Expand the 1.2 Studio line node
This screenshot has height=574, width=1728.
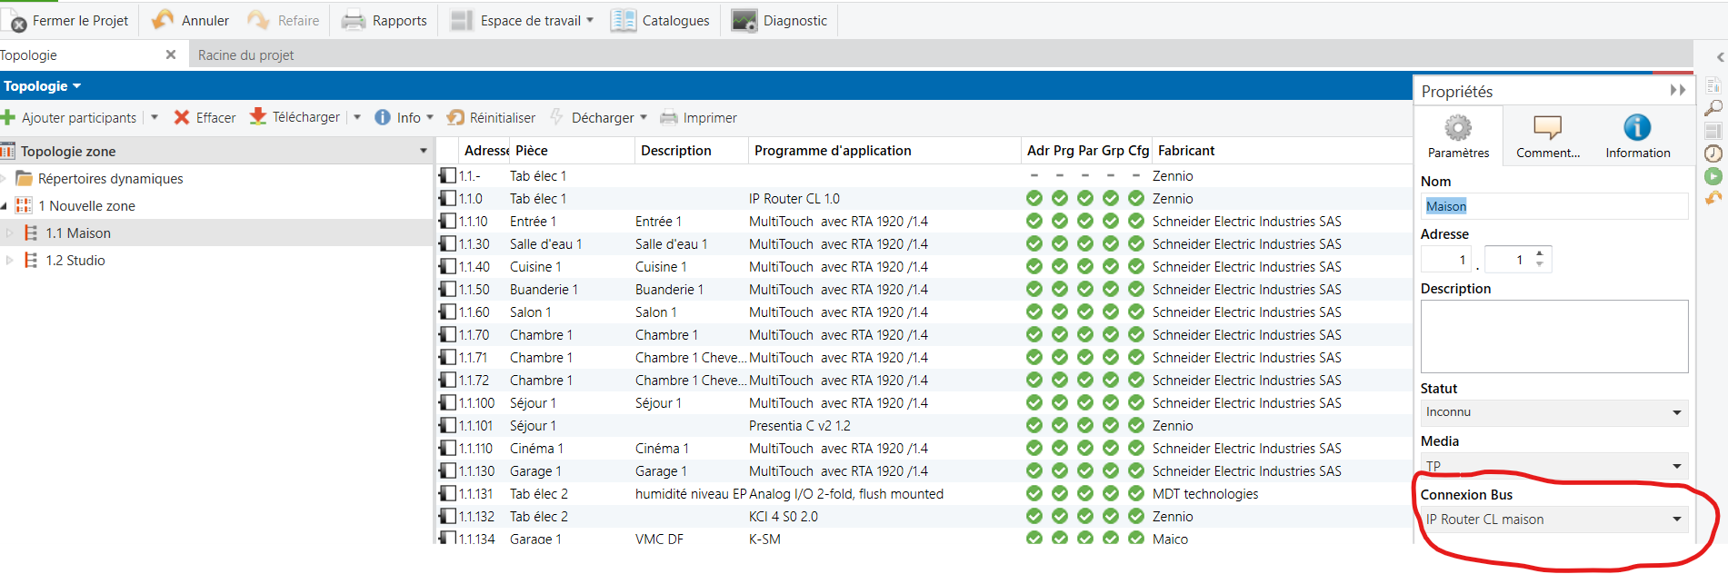pyautogui.click(x=10, y=260)
